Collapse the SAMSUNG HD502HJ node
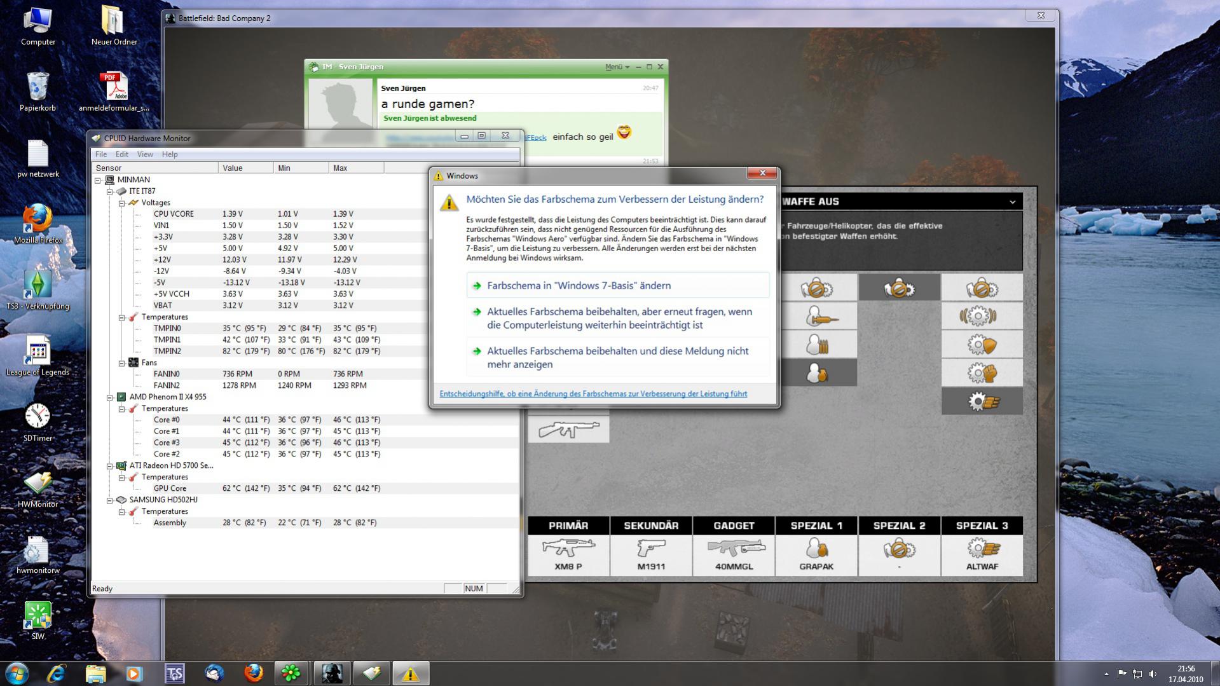Screen dimensions: 1220x686 click(x=109, y=500)
